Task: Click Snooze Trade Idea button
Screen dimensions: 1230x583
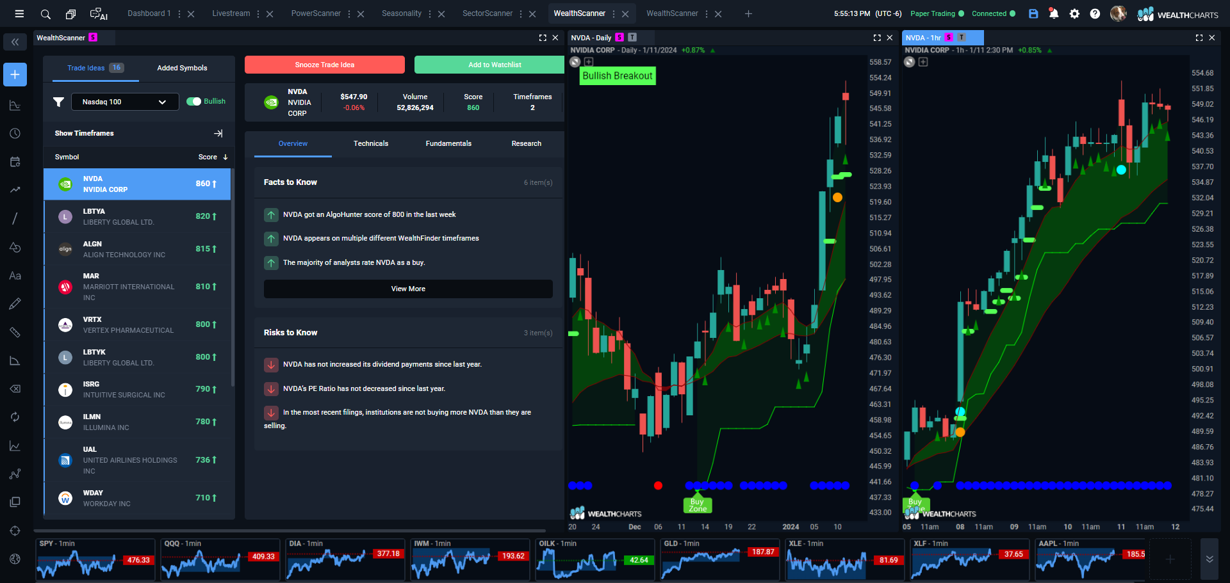Action: pyautogui.click(x=325, y=65)
